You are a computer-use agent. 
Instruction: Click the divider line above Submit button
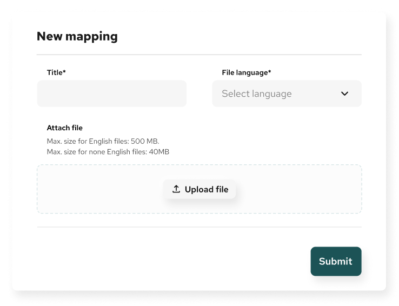[199, 227]
